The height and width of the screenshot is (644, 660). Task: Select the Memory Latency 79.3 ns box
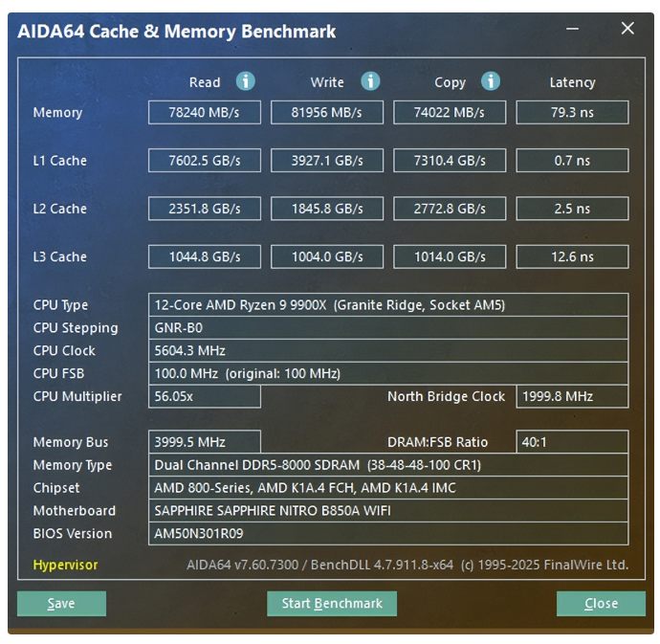coord(572,113)
